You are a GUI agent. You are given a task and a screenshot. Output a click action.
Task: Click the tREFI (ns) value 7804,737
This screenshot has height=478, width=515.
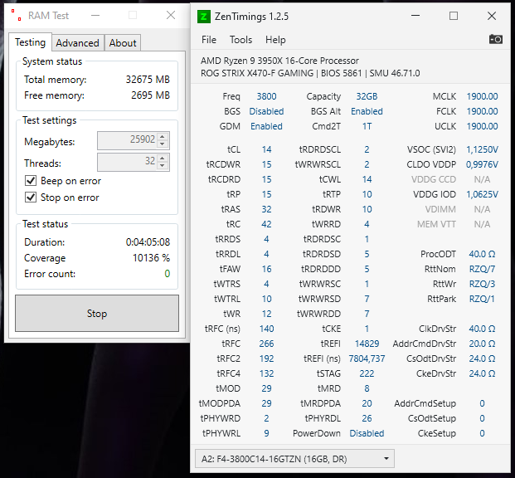(367, 358)
